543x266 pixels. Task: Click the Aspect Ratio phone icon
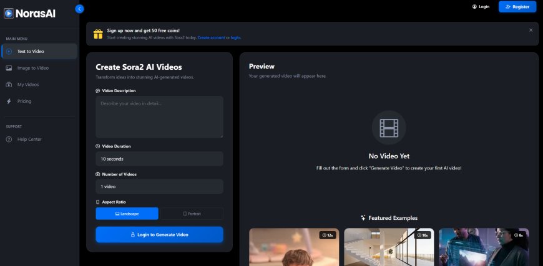click(x=97, y=202)
